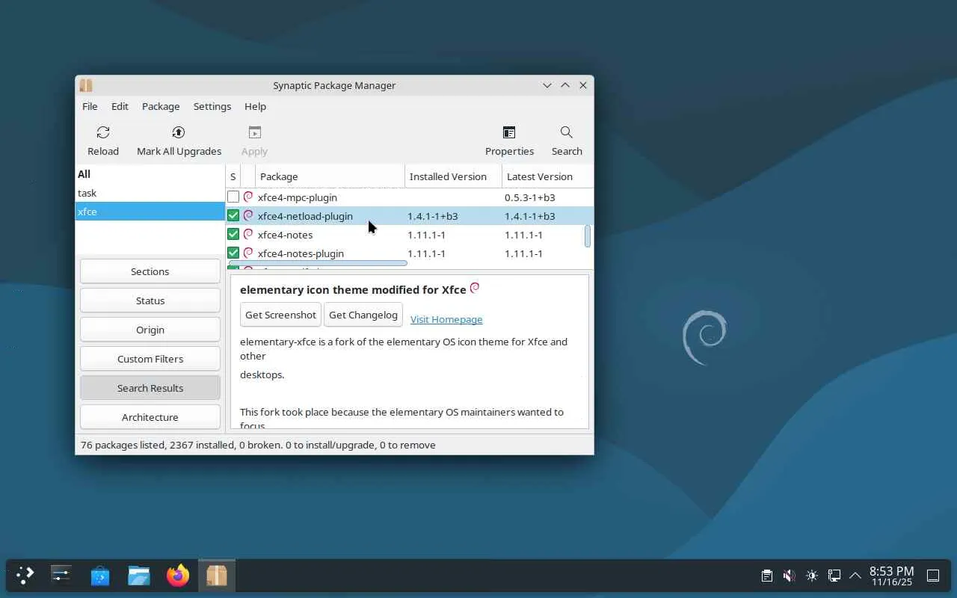Sort by the S status column header

233,176
